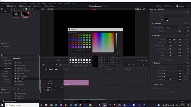Toggle the timeline audio mute speaker icon
The width and height of the screenshot is (191, 107).
pyautogui.click(x=144, y=65)
